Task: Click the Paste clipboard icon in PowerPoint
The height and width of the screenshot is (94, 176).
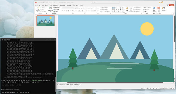Action: pyautogui.click(x=38, y=8)
